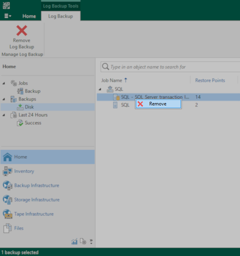Click the Jobs gear icon

pyautogui.click(x=14, y=83)
